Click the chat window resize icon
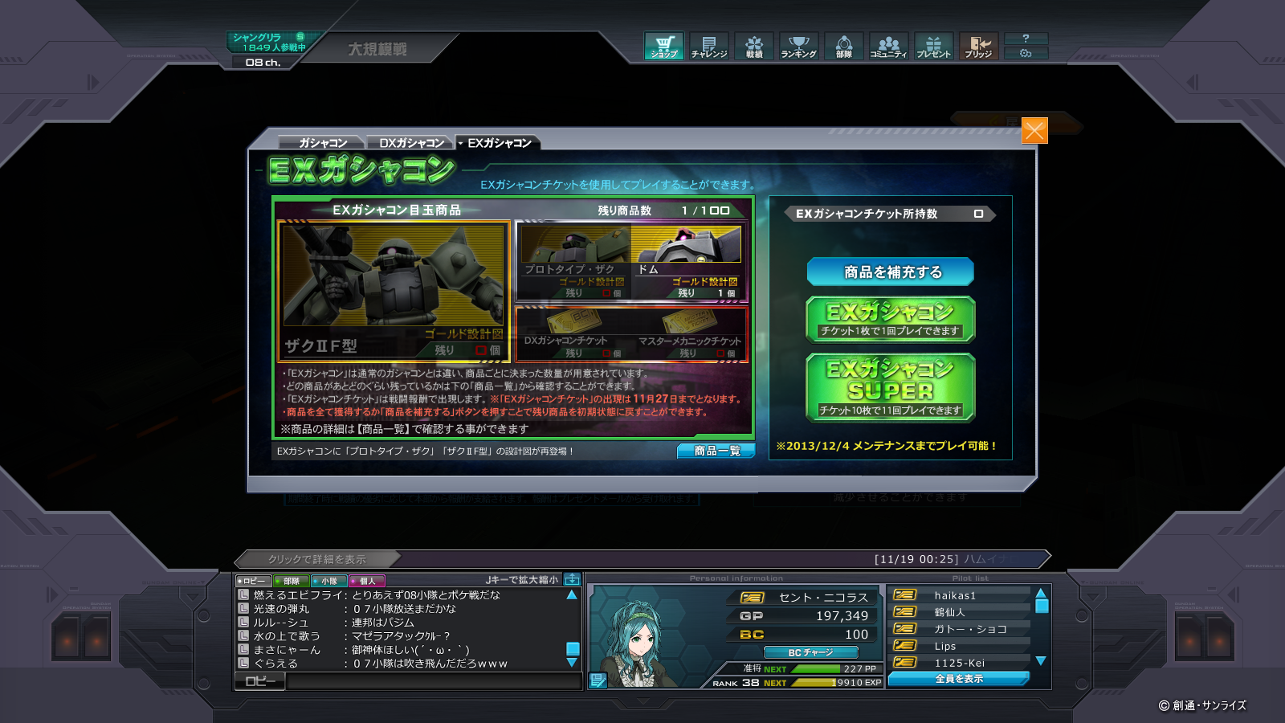The height and width of the screenshot is (723, 1285). tap(572, 579)
